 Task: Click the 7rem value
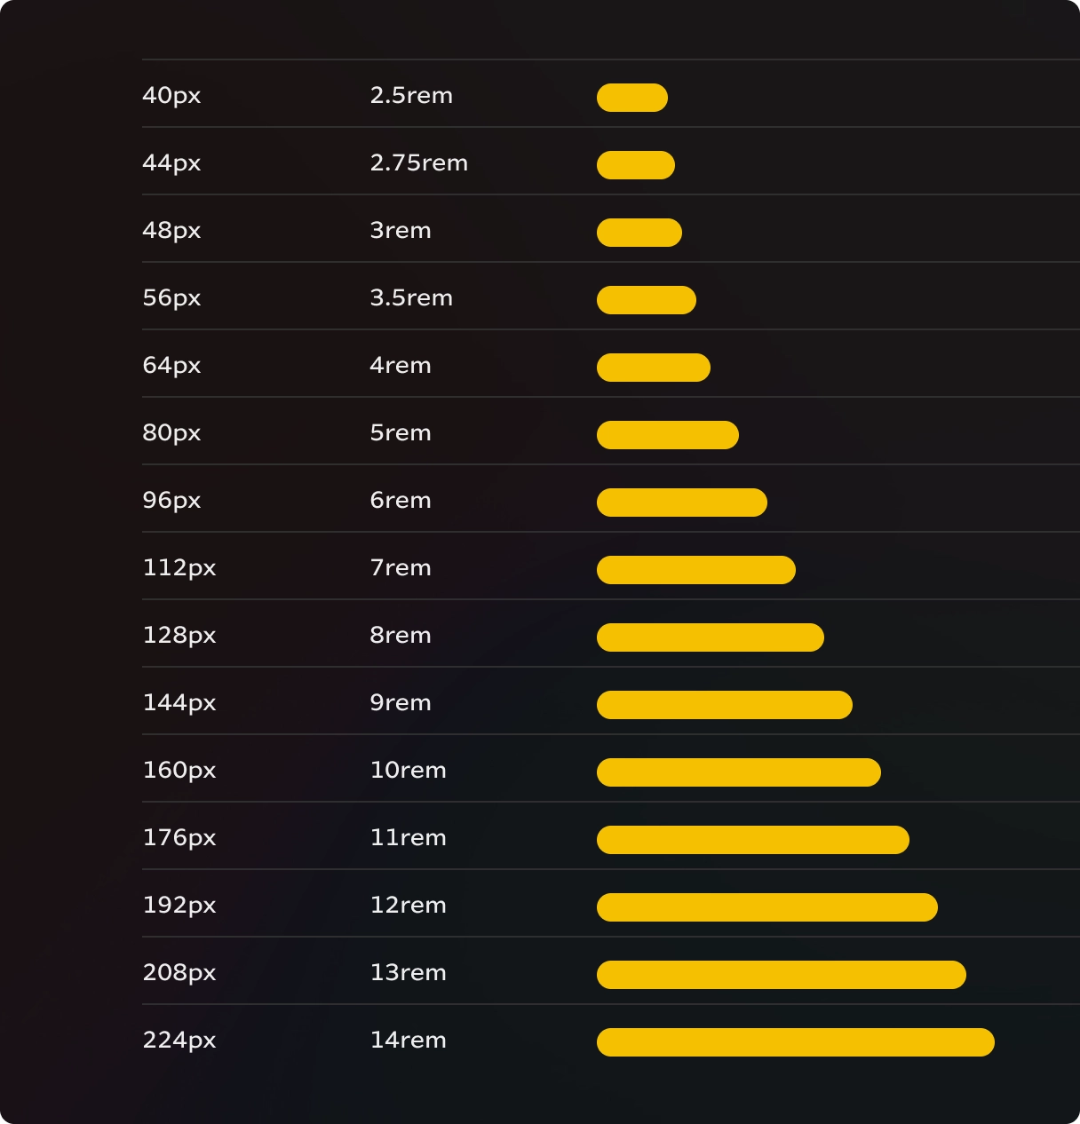click(401, 567)
